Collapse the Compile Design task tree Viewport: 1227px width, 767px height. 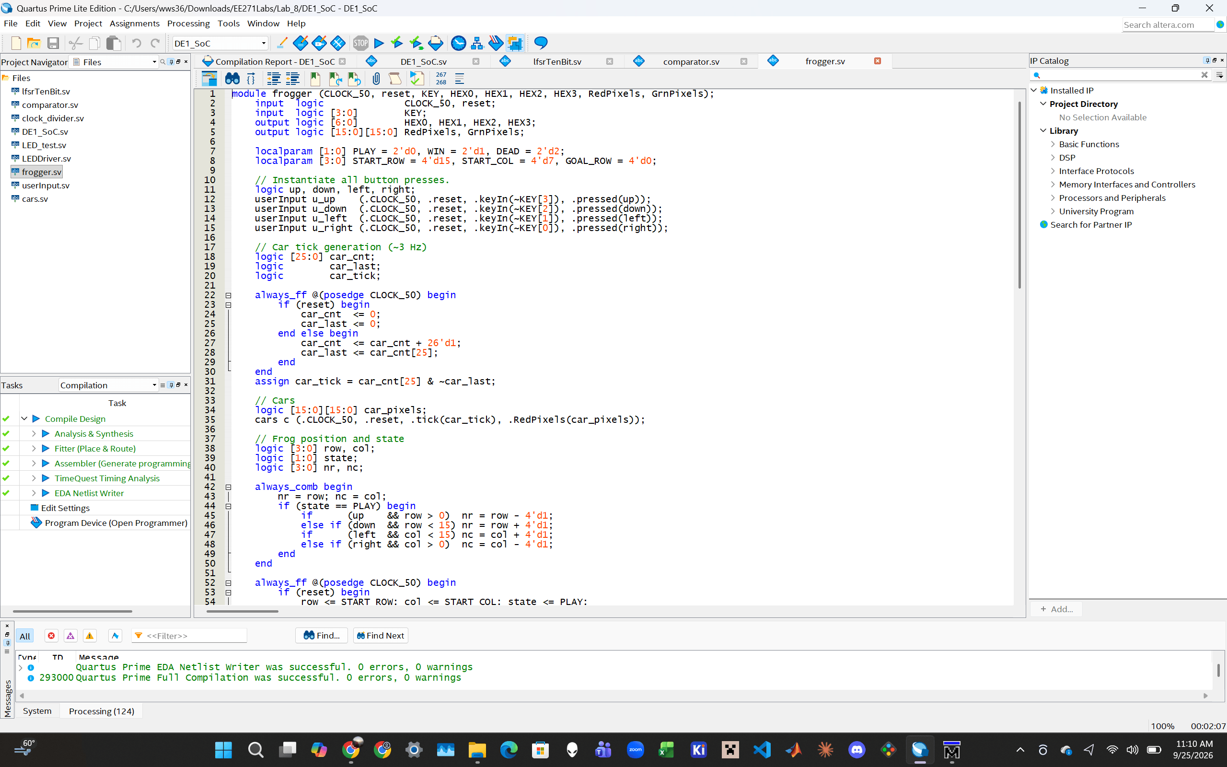point(24,418)
